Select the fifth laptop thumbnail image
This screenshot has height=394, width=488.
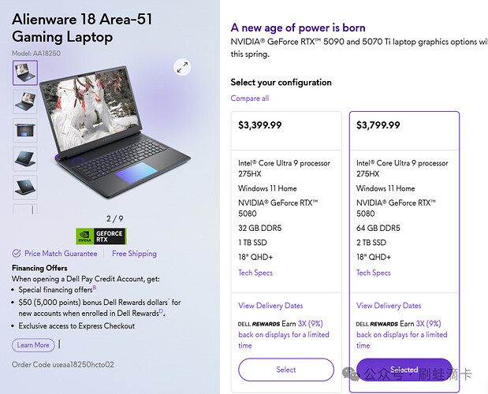24,186
